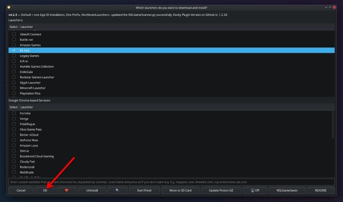Click the Chrome-based services list scrollbar
This screenshot has width=343, height=202.
[x=333, y=124]
